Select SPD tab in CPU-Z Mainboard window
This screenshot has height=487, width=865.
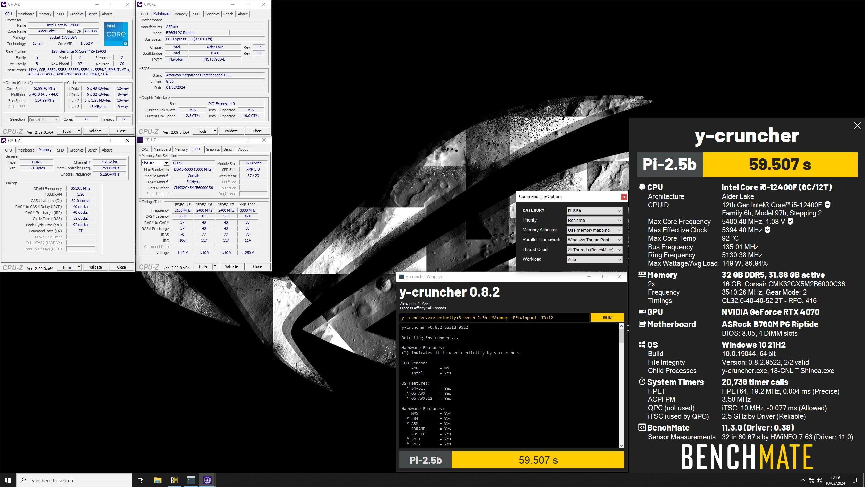[196, 14]
